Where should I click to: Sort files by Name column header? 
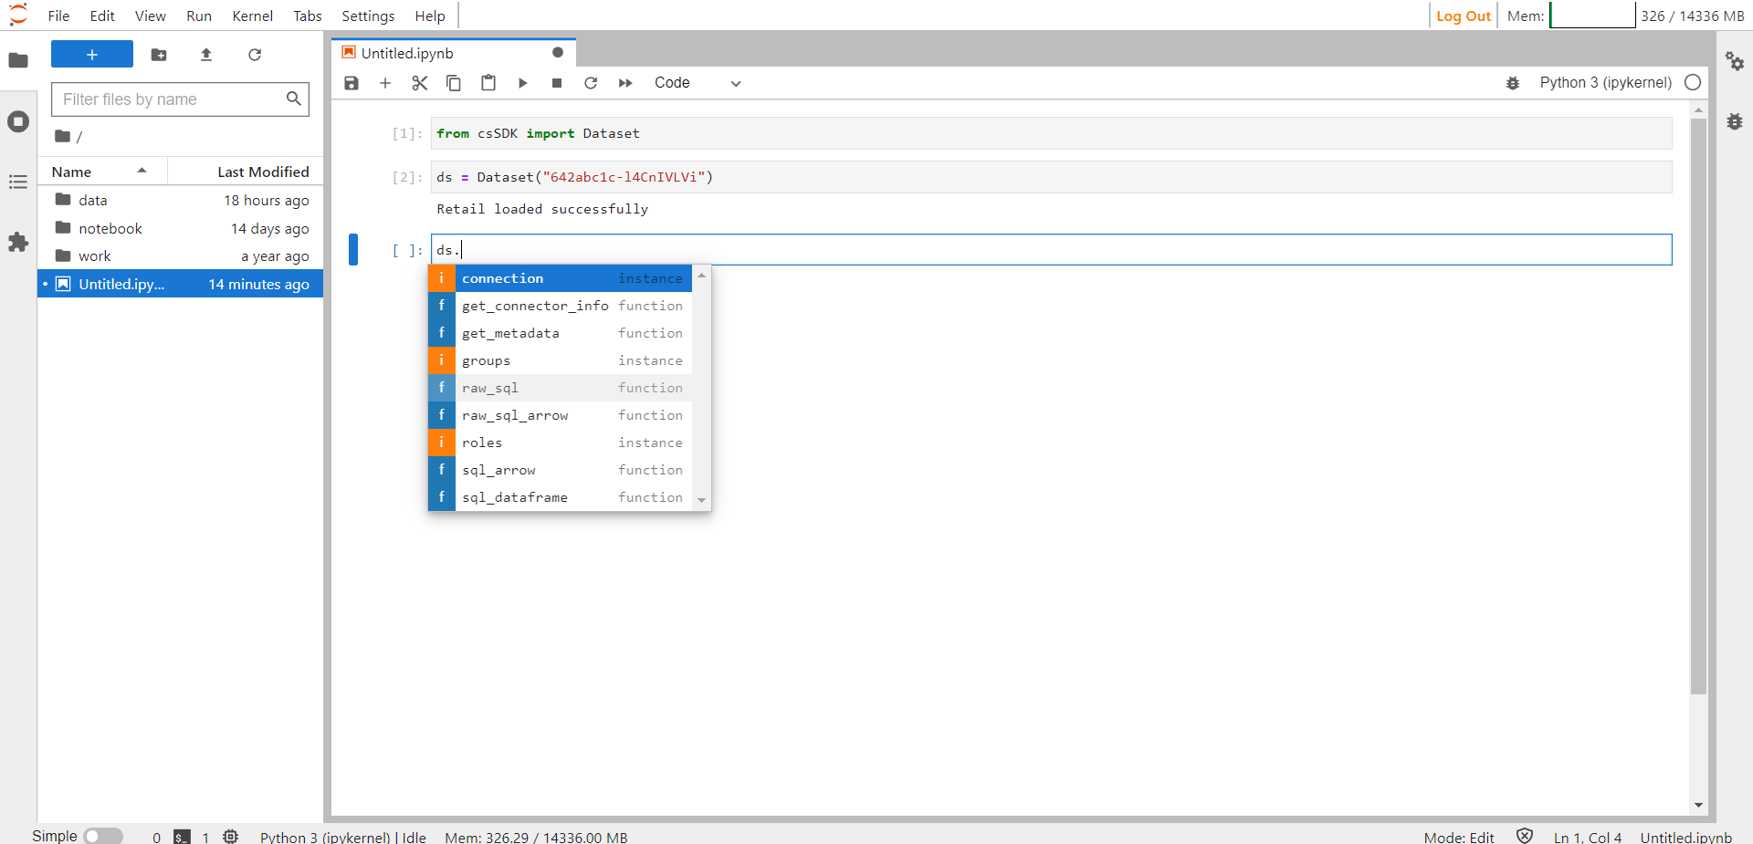click(101, 172)
